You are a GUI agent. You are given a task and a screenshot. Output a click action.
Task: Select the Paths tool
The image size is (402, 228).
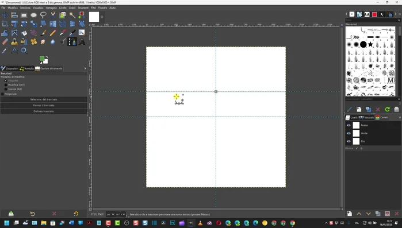72,42
